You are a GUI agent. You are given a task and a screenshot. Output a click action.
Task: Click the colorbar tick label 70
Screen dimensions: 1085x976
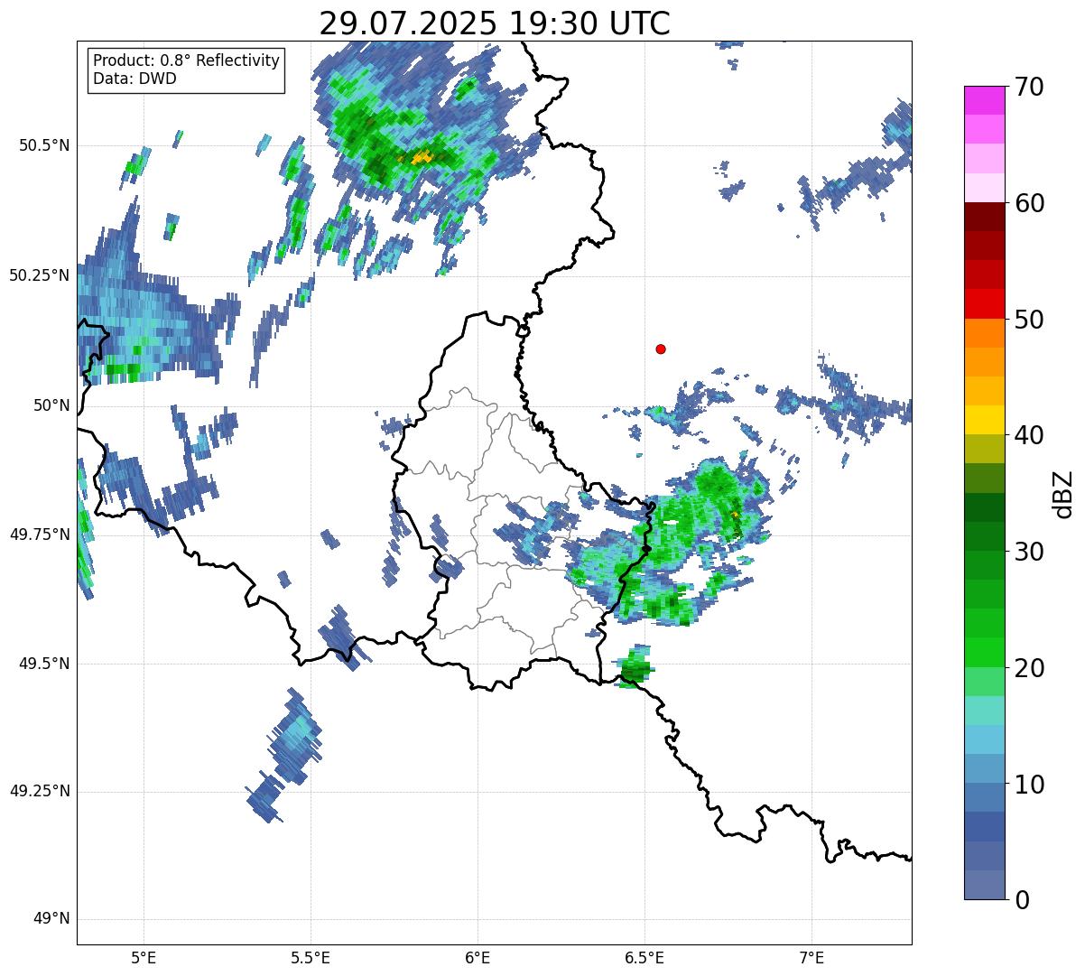point(1029,87)
